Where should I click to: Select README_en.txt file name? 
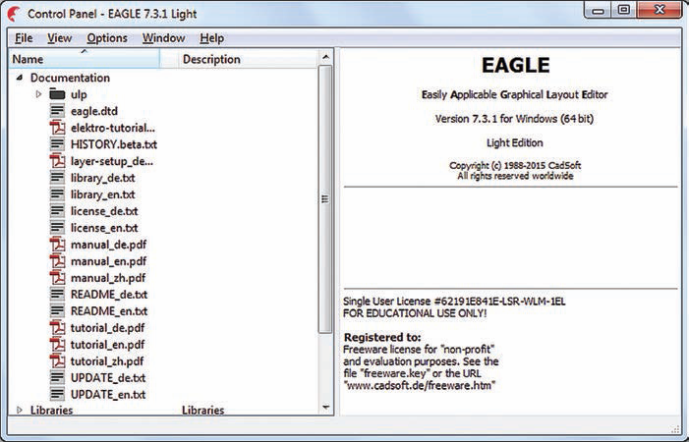point(109,310)
